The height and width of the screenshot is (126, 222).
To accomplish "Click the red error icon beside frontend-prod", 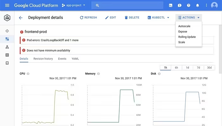I will coord(22,32).
